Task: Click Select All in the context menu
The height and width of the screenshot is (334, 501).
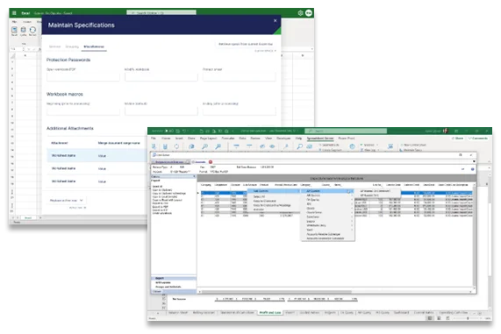Action: 259,196
